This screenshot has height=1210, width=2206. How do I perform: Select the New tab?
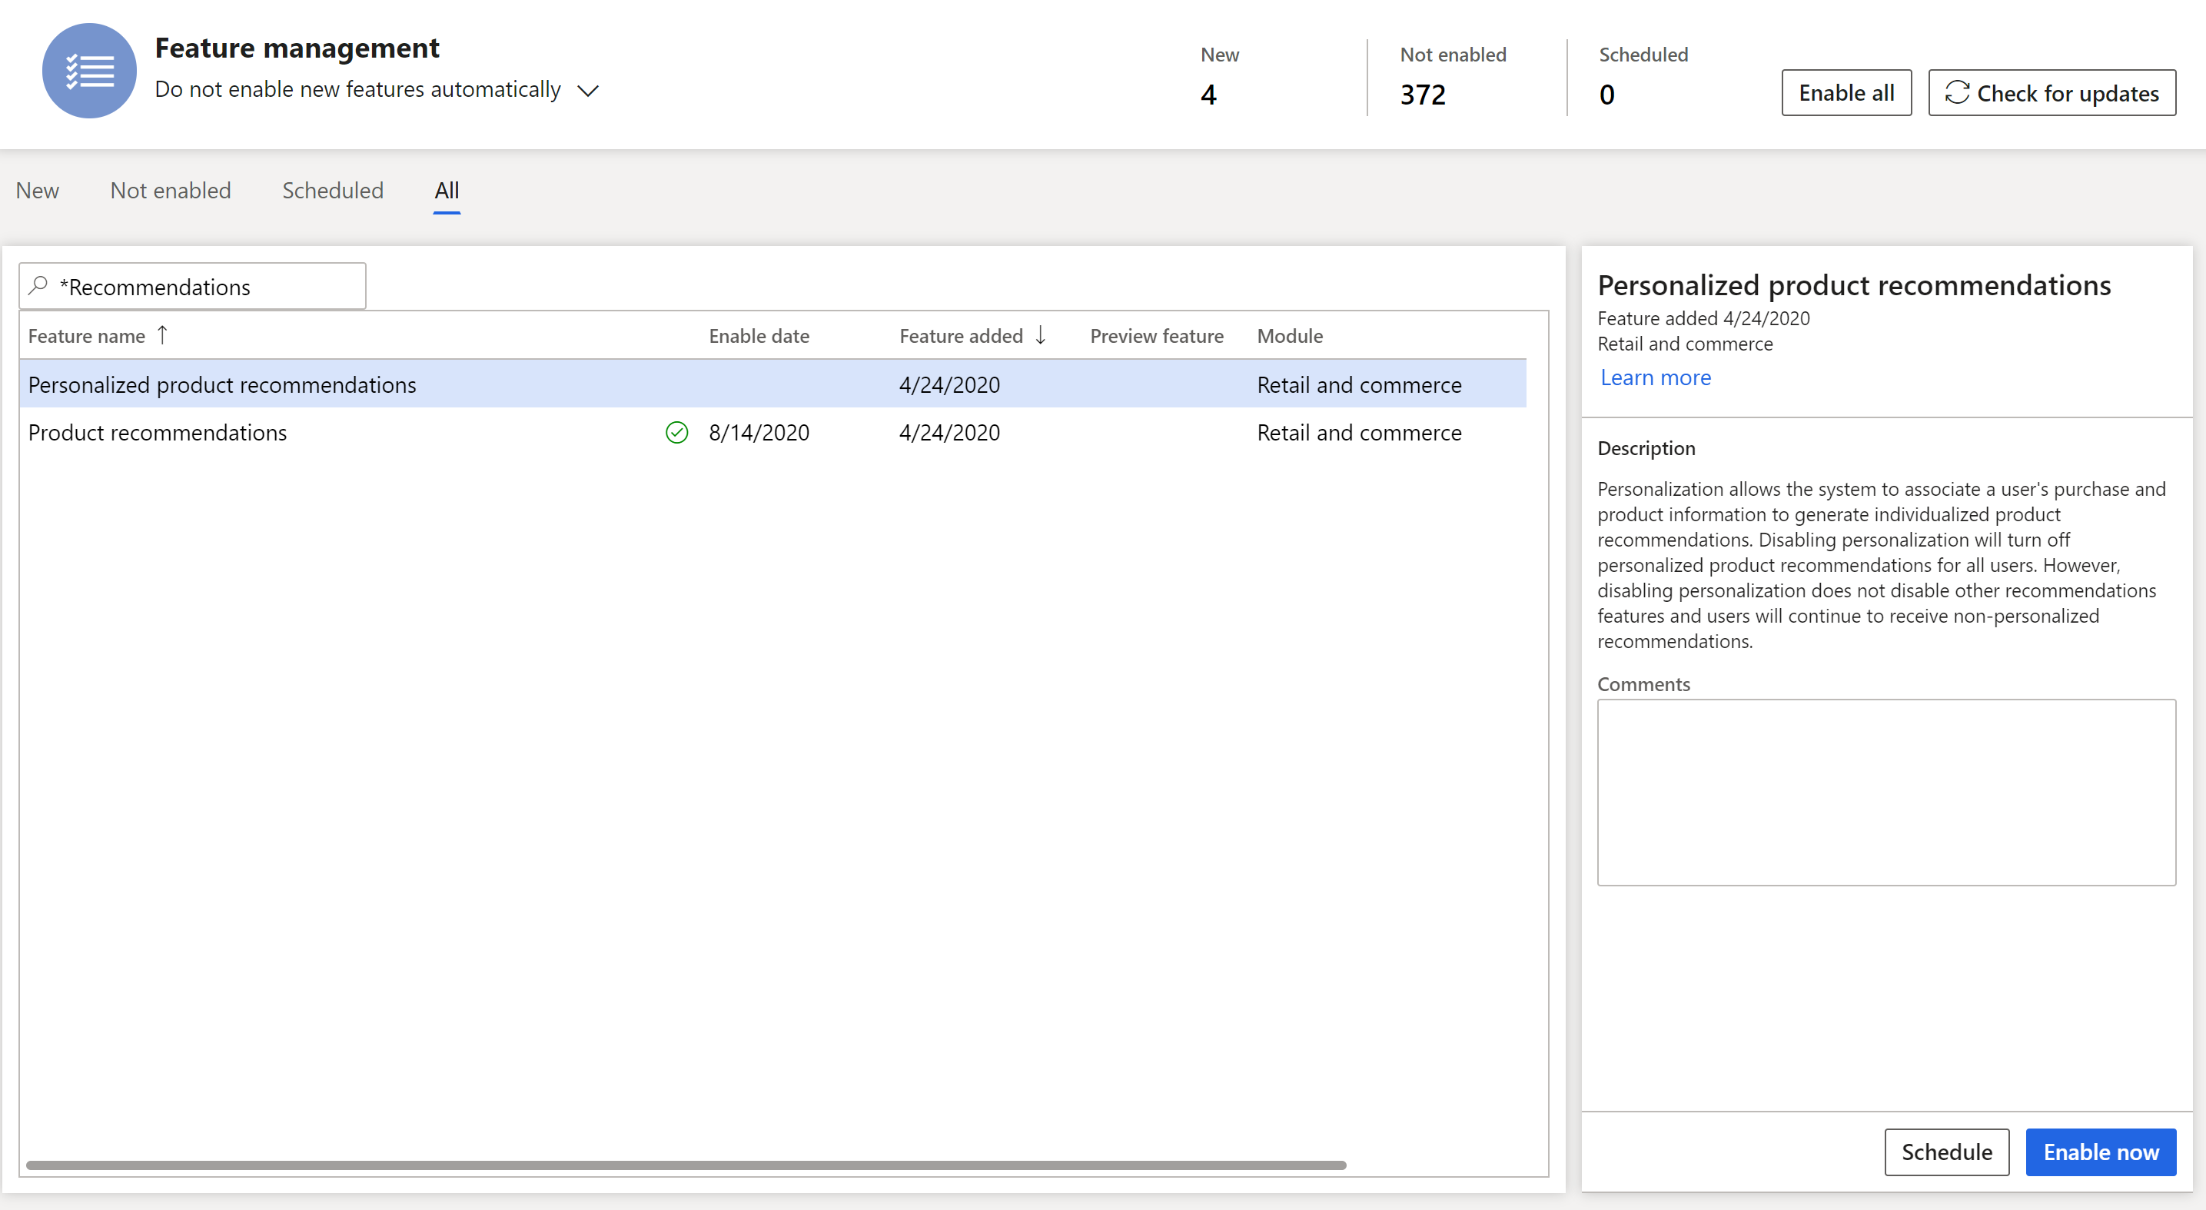tap(37, 189)
